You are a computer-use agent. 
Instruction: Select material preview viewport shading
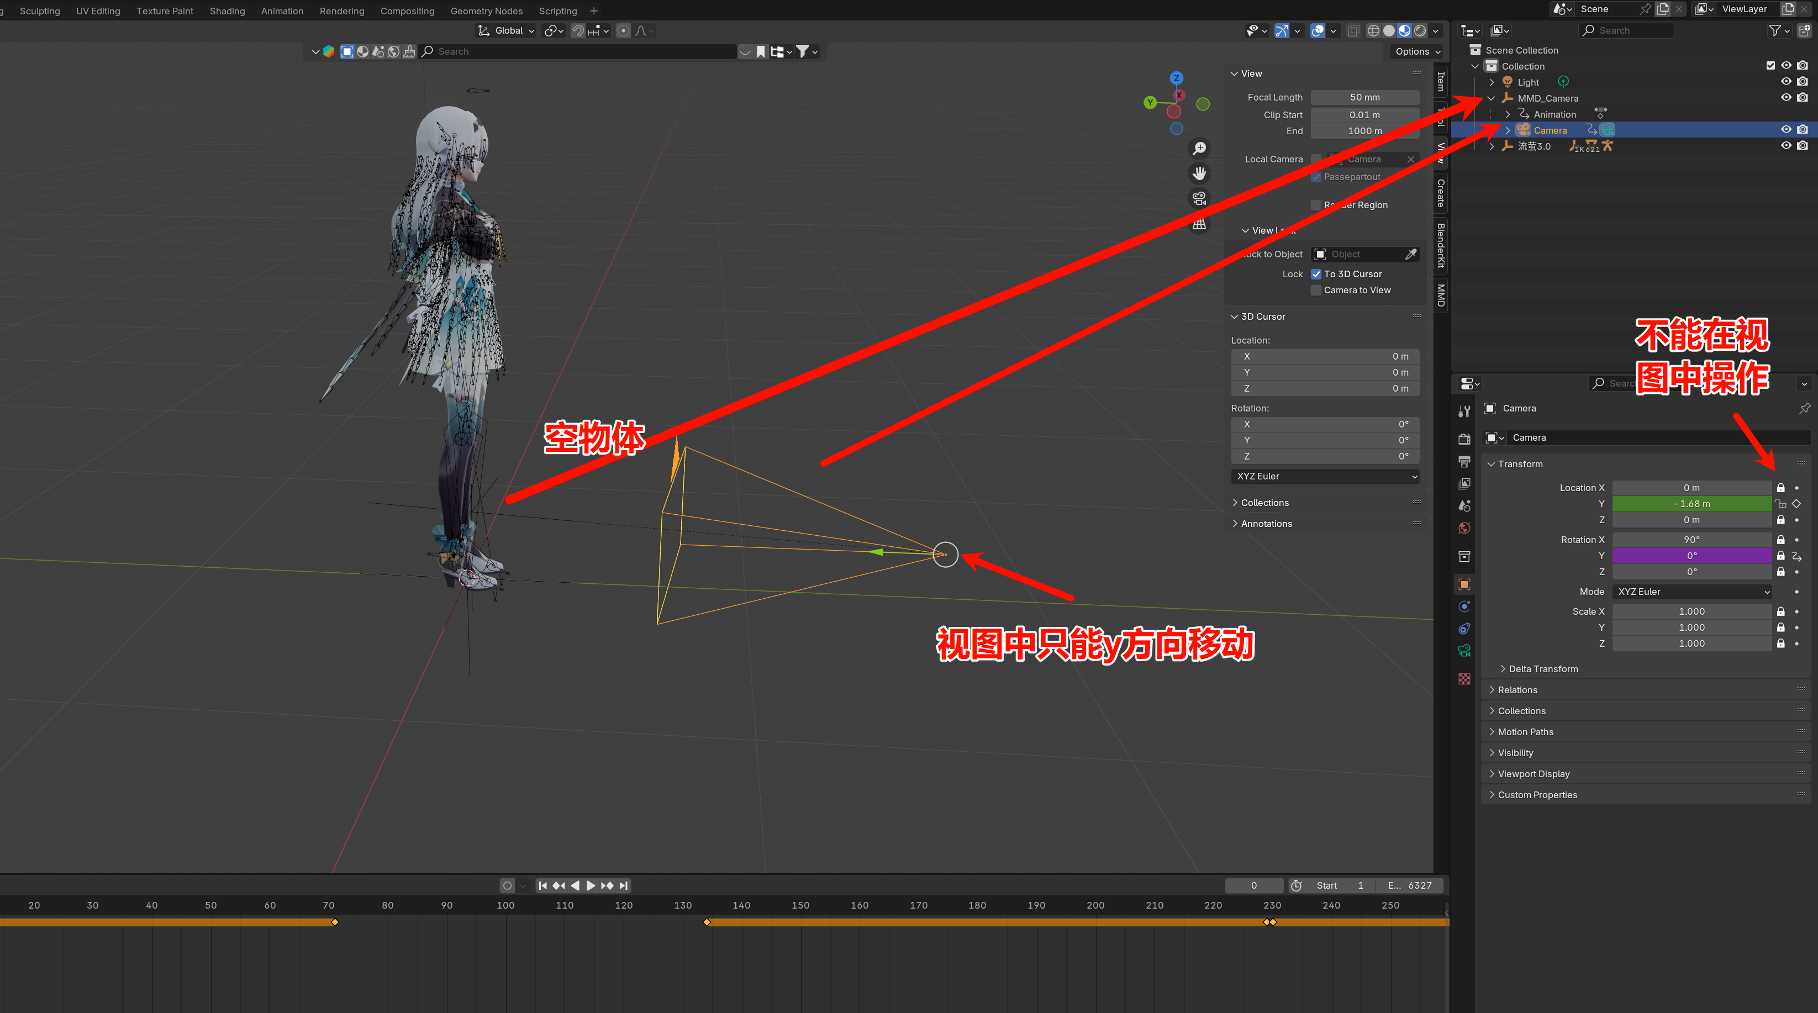click(1404, 30)
